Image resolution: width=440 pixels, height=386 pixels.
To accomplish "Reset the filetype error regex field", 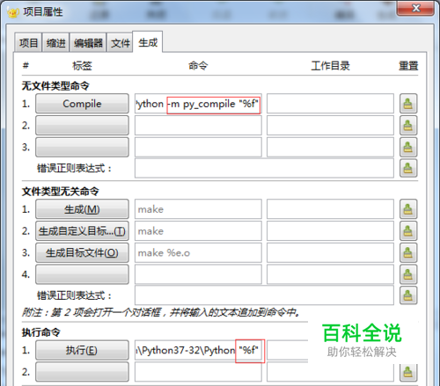I will pos(408,168).
